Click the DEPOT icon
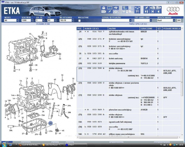Screen dimensions: 185x147 tap(131, 8)
